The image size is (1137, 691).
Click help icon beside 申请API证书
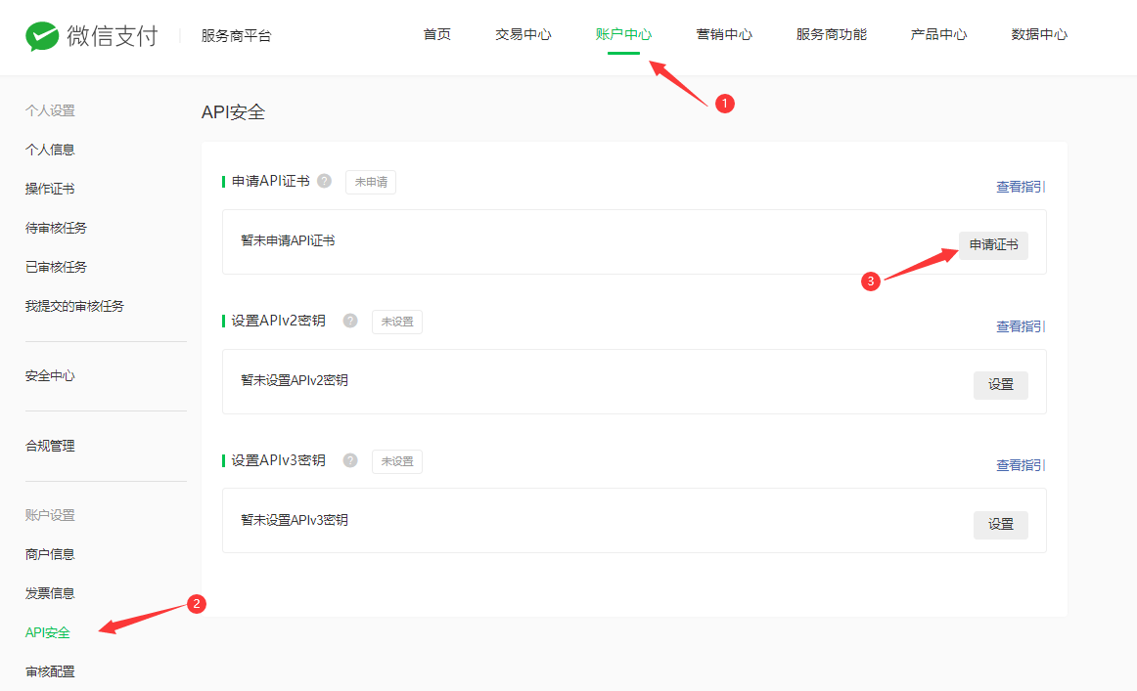click(x=324, y=181)
